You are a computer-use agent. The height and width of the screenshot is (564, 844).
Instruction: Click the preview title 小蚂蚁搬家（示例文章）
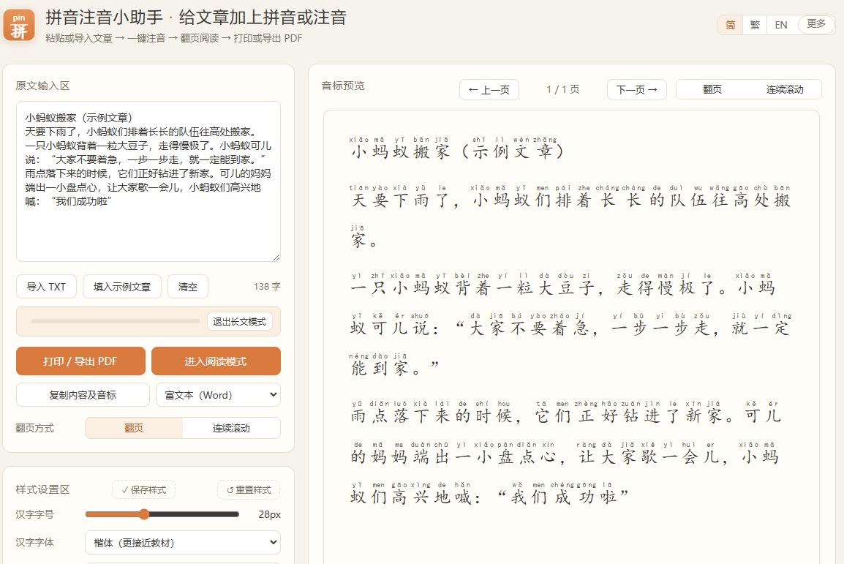[458, 147]
